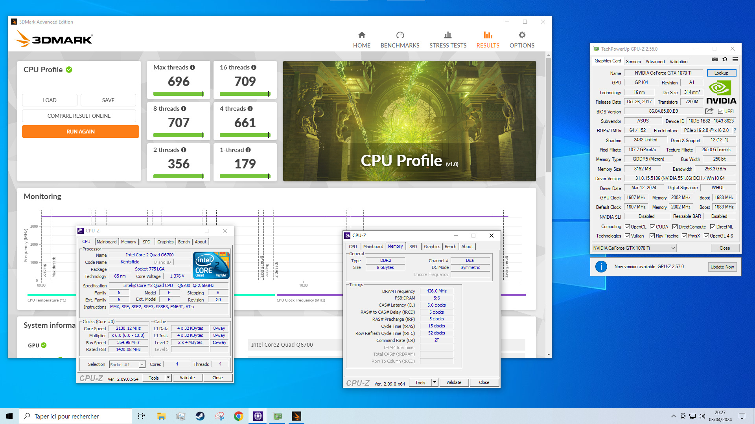755x424 pixels.
Task: Open the GPU selection dropdown in GPU-Z
Action: tap(634, 248)
